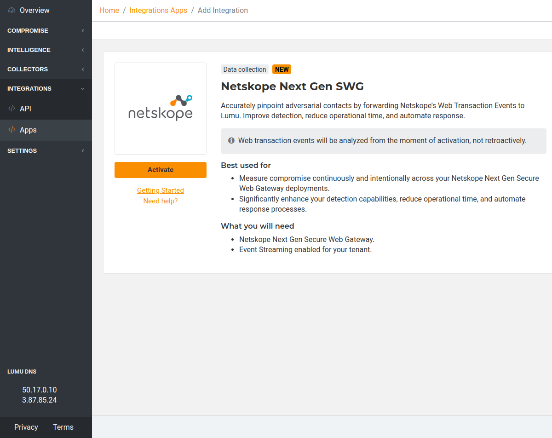This screenshot has width=552, height=438.
Task: Click the info icon in the activation notice
Action: pos(231,140)
